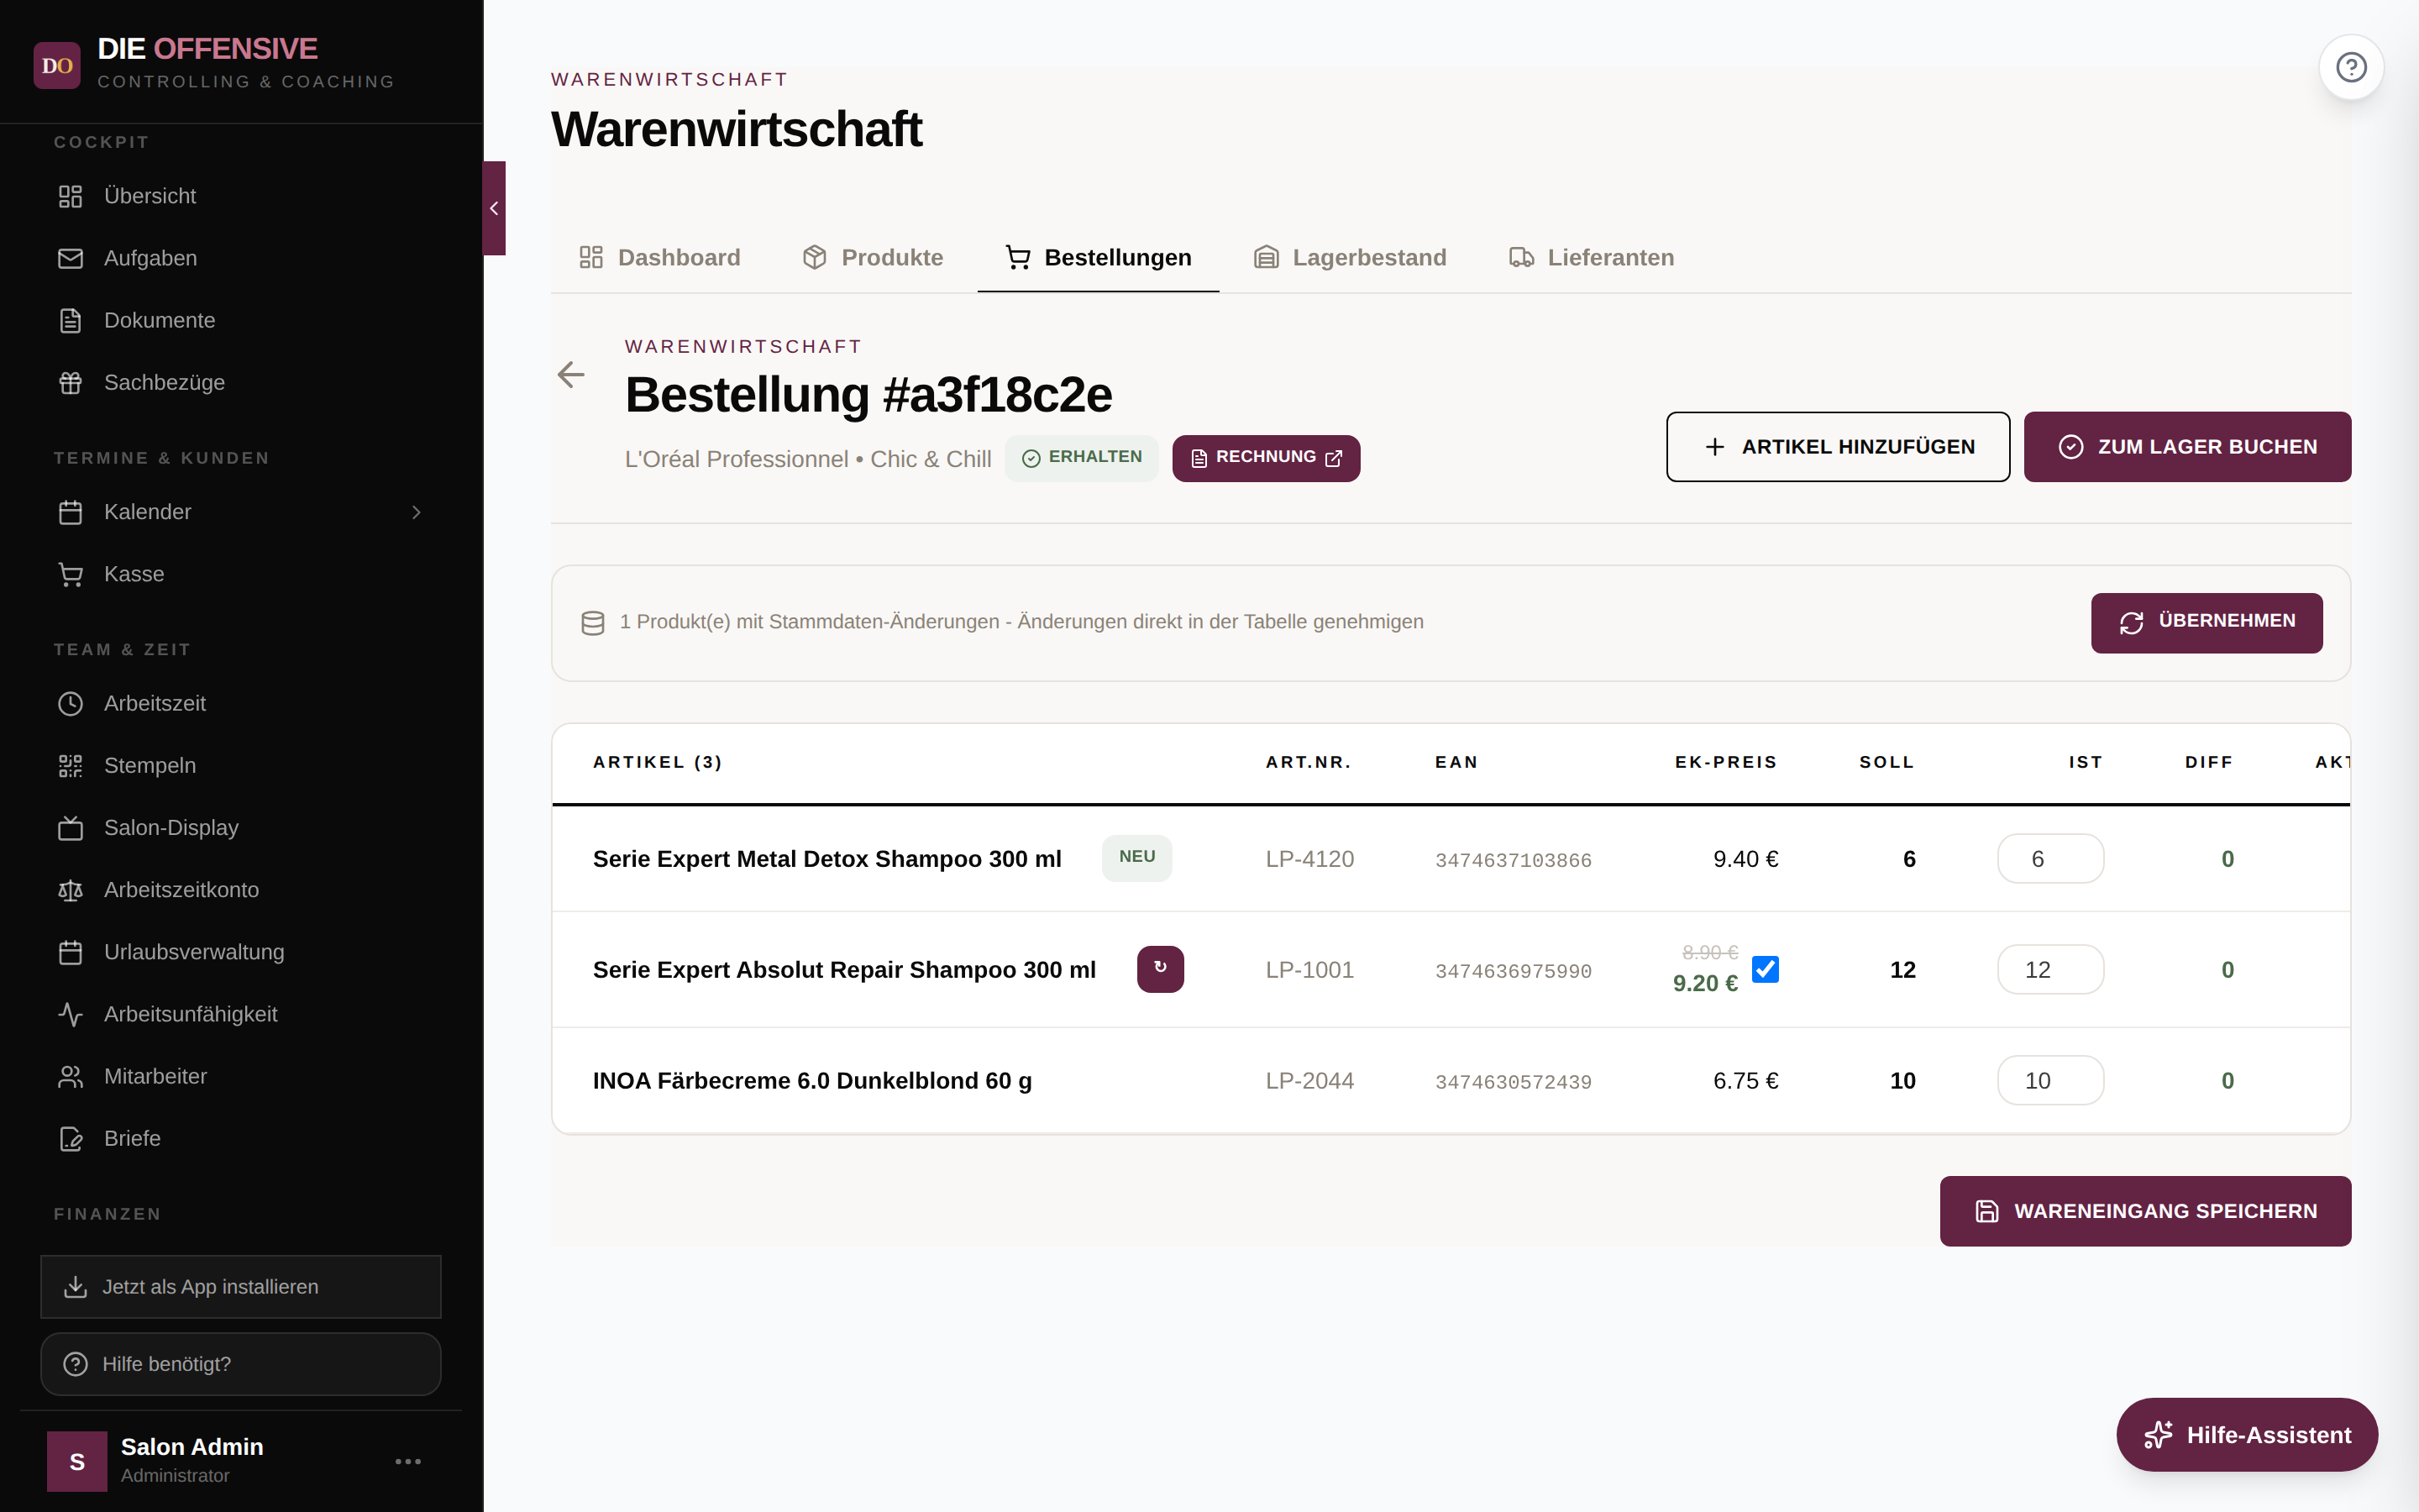Open the RECHNUNG invoice link
The height and width of the screenshot is (1512, 2419).
pos(1266,458)
